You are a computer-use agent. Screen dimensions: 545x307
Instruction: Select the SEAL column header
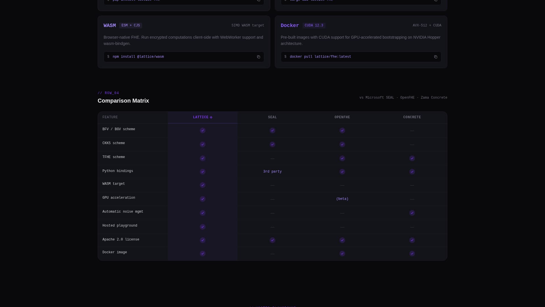click(x=272, y=117)
